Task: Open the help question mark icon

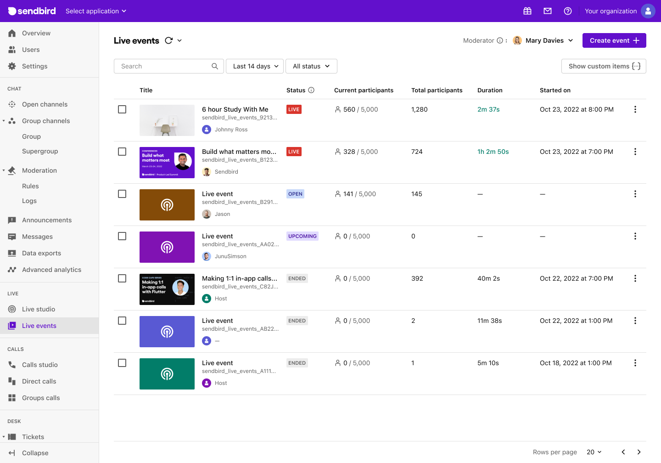Action: [x=568, y=11]
